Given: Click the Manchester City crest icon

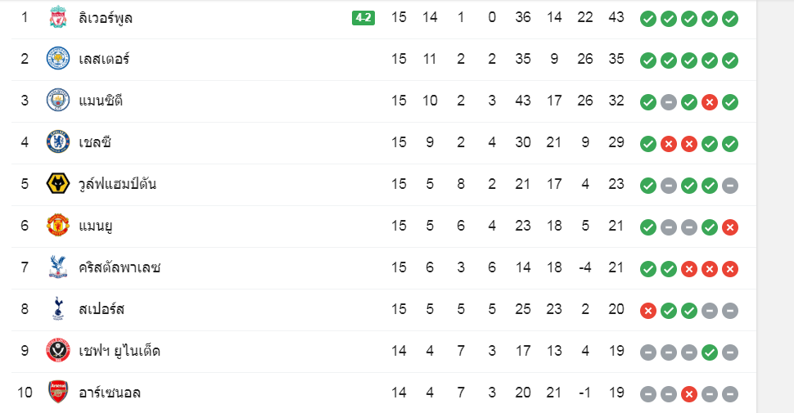Looking at the screenshot, I should point(58,100).
